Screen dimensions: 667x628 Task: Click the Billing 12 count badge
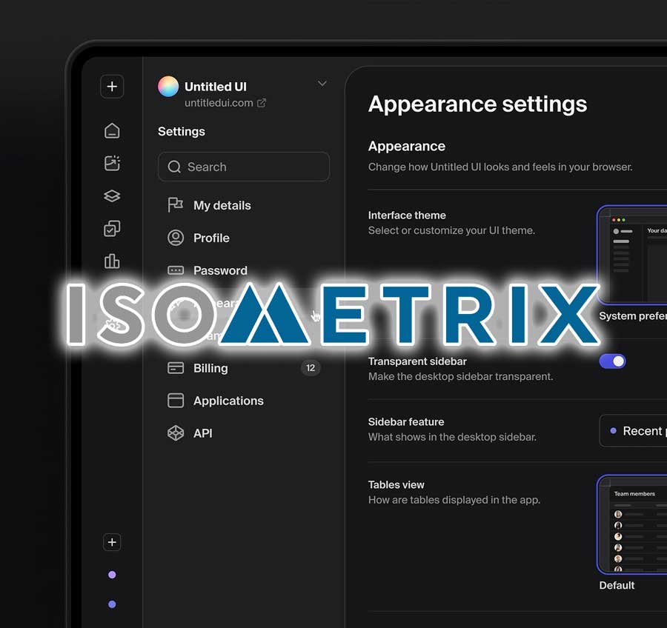pos(311,368)
